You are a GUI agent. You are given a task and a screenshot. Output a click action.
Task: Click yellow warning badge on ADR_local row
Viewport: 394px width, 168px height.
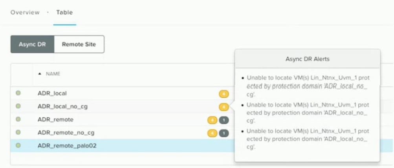[224, 94]
